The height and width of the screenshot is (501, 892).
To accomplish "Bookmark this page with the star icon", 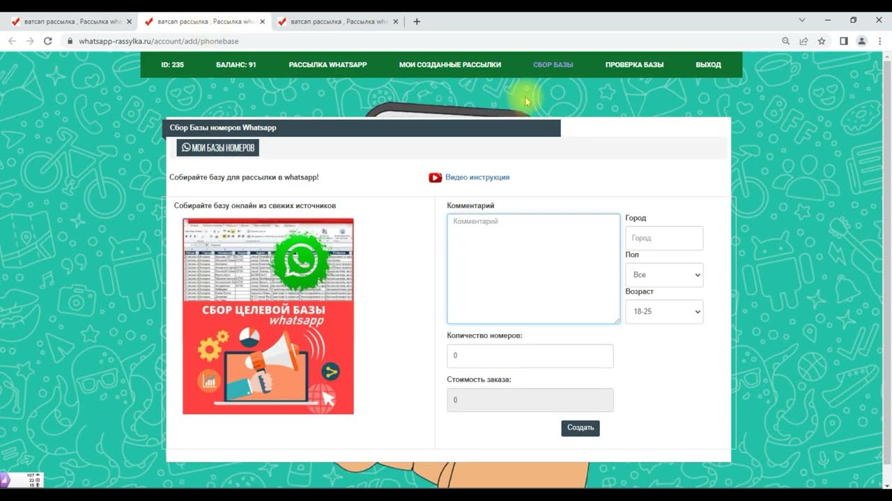I will [x=822, y=41].
